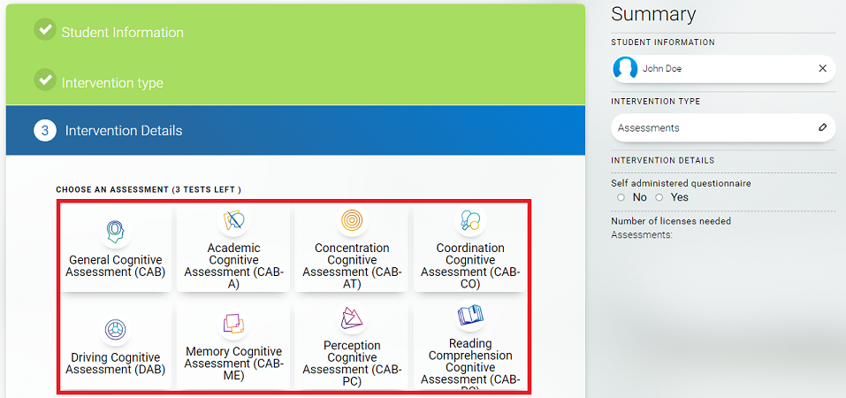This screenshot has width=846, height=398.
Task: Pick Concentration Cognitive Assessment target icon
Action: coord(352,220)
